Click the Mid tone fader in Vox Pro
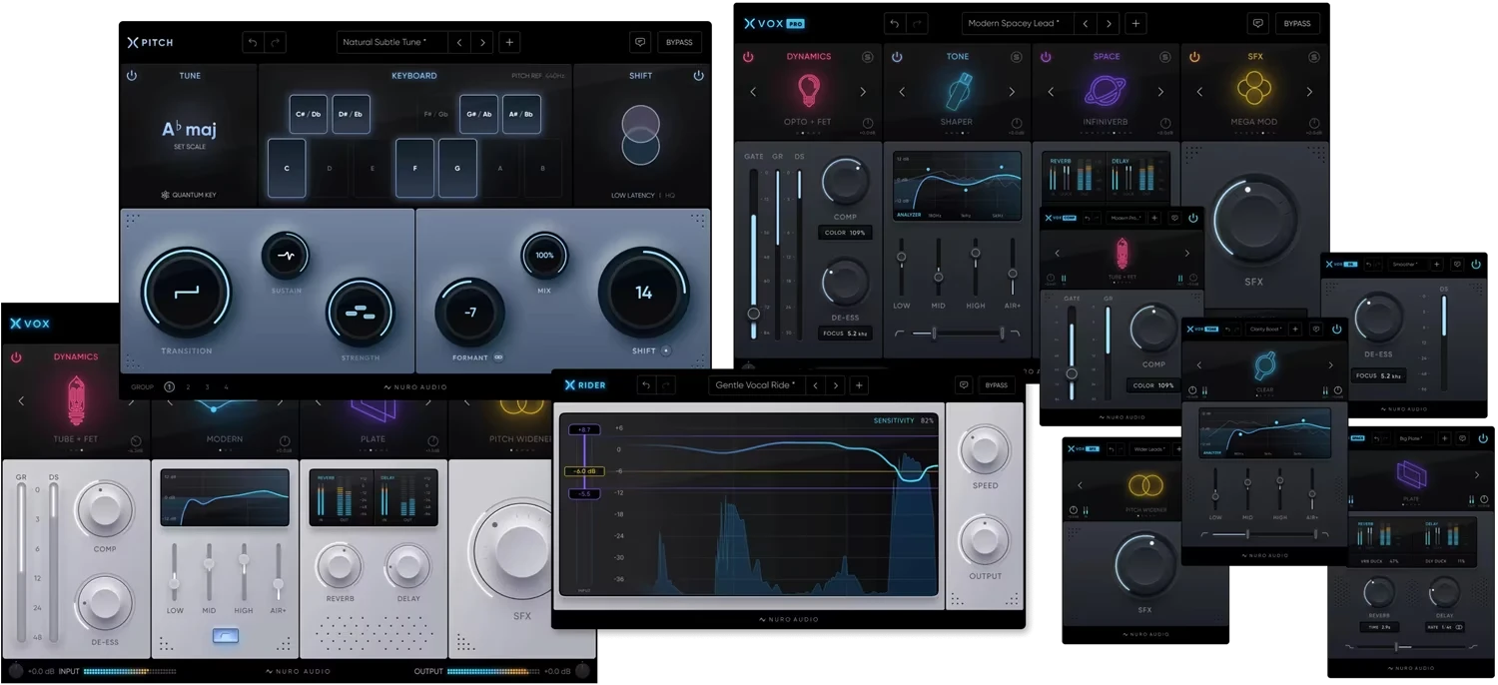 point(938,277)
